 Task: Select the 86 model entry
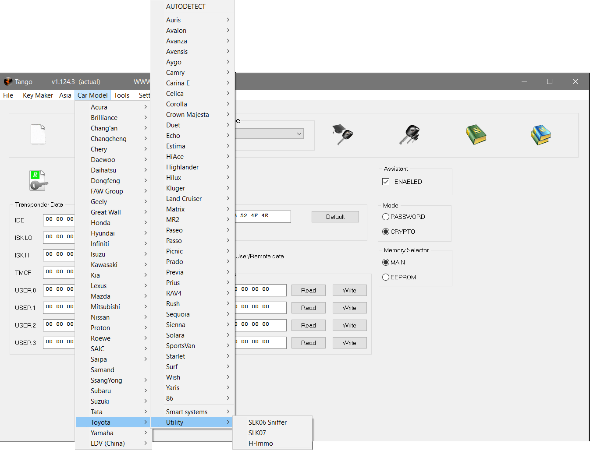(193, 398)
